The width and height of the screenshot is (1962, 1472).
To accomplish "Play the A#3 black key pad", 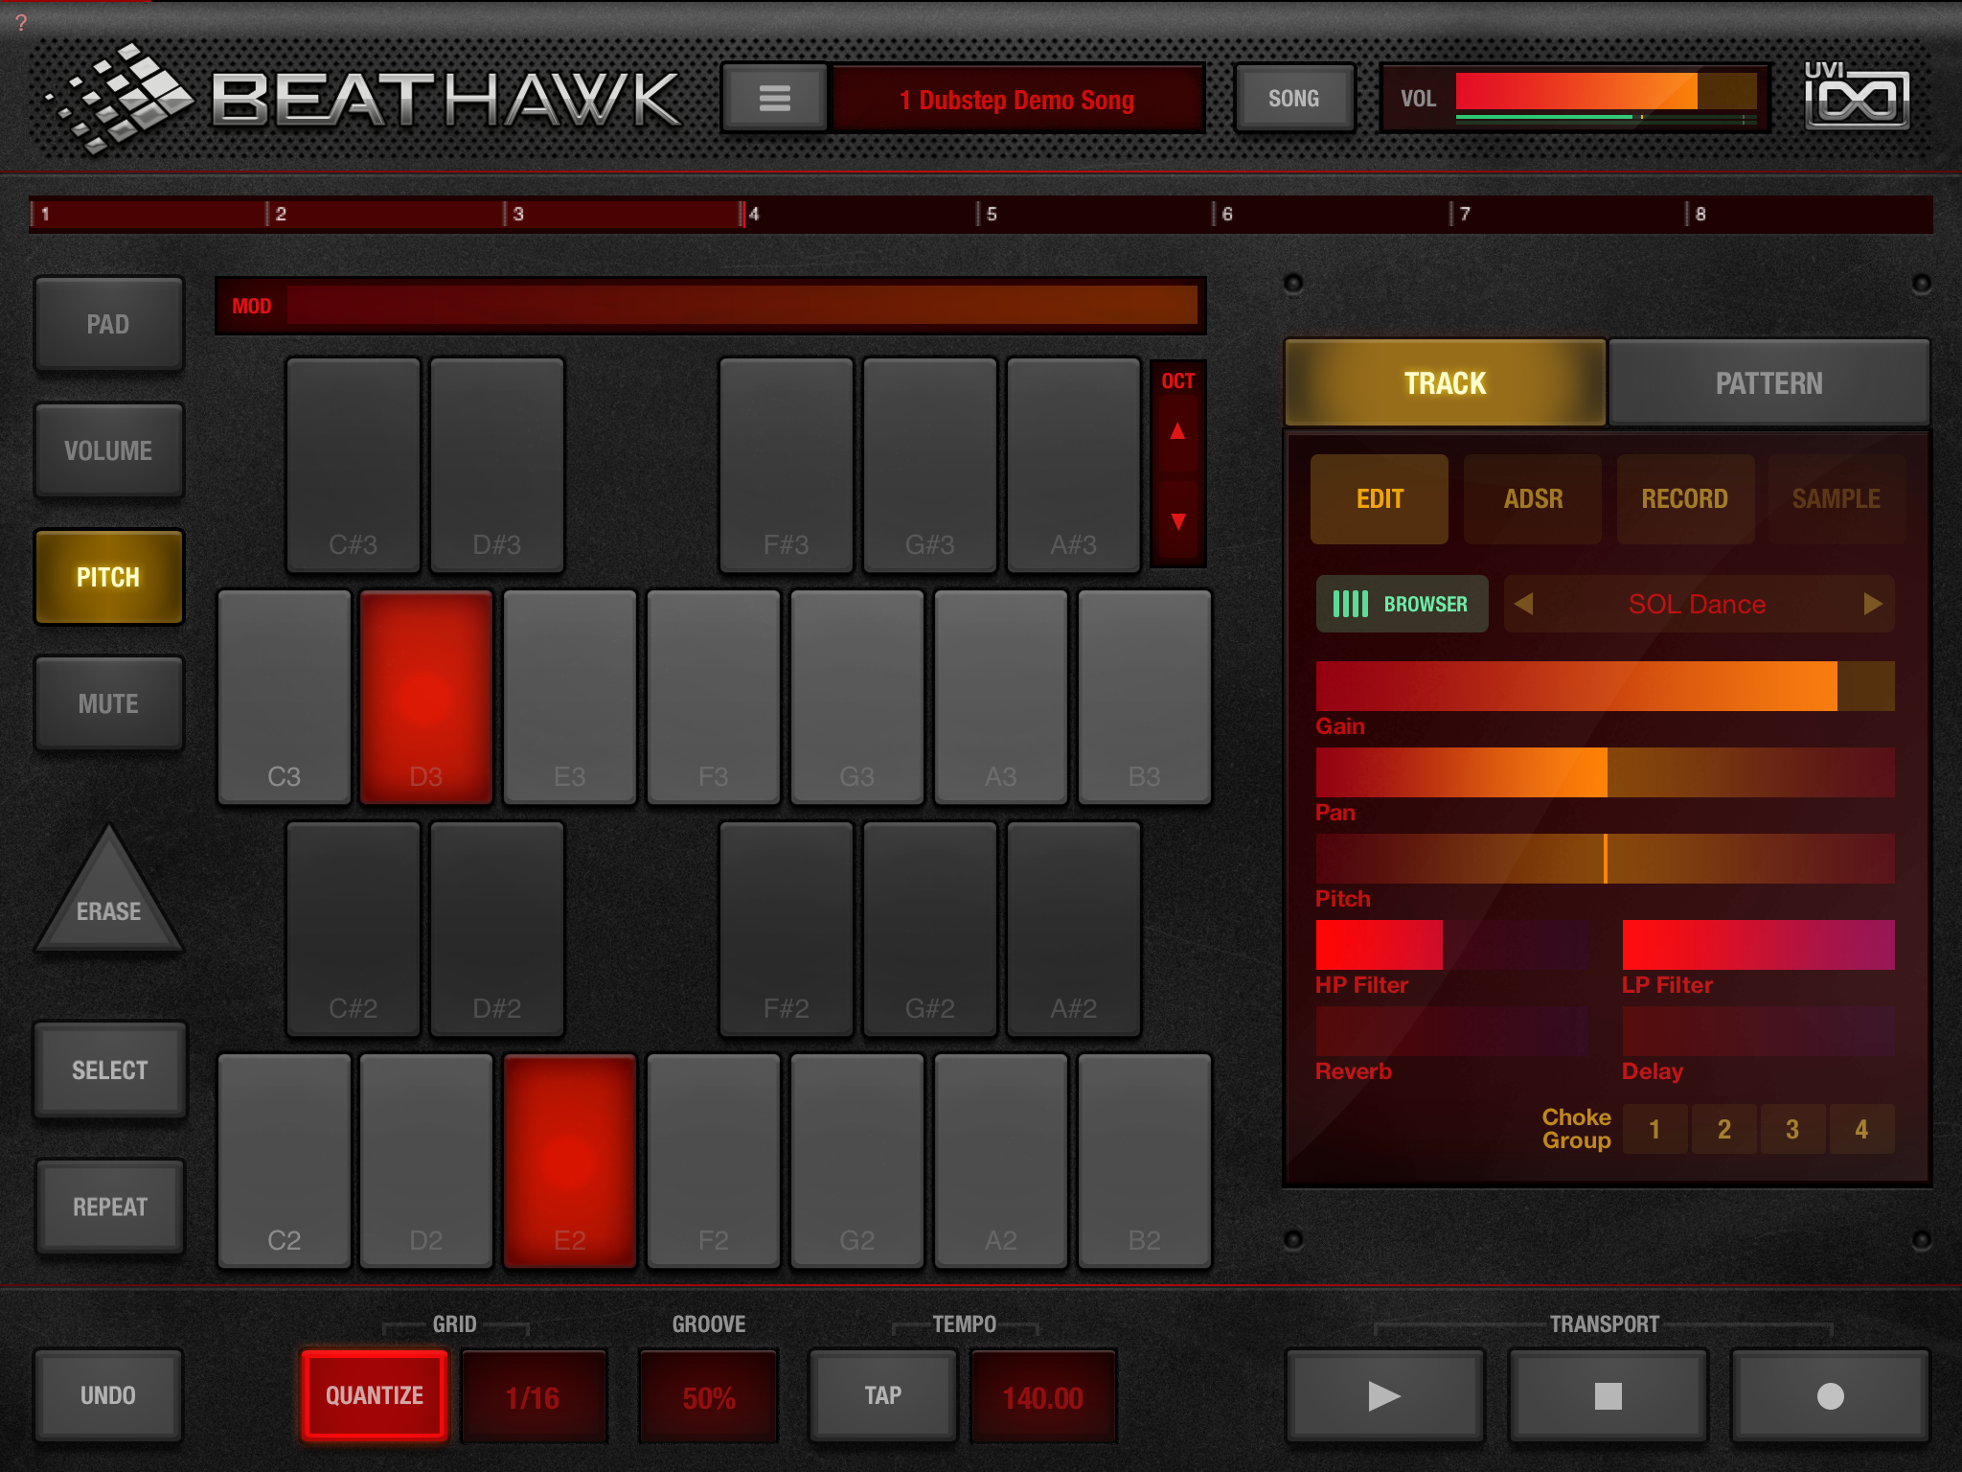I will click(1074, 465).
